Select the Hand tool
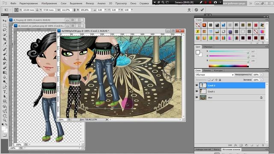 click(5, 115)
